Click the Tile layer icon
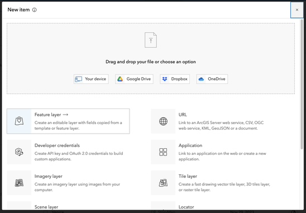Image resolution: width=306 pixels, height=213 pixels. tap(163, 183)
